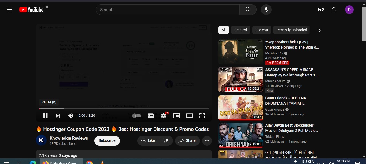Switch to miniplayer

coord(176,116)
